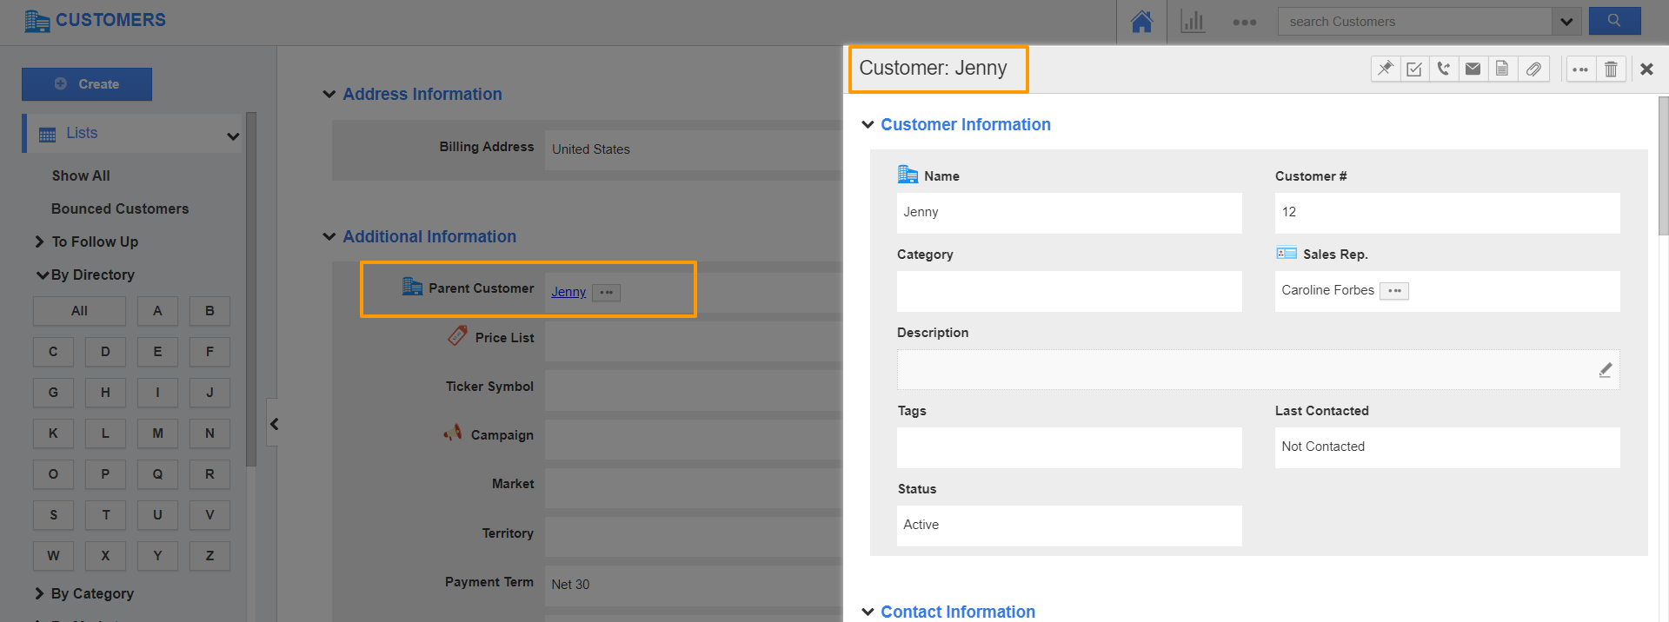Open the Jenny parent customer link
The image size is (1669, 622).
(x=569, y=292)
